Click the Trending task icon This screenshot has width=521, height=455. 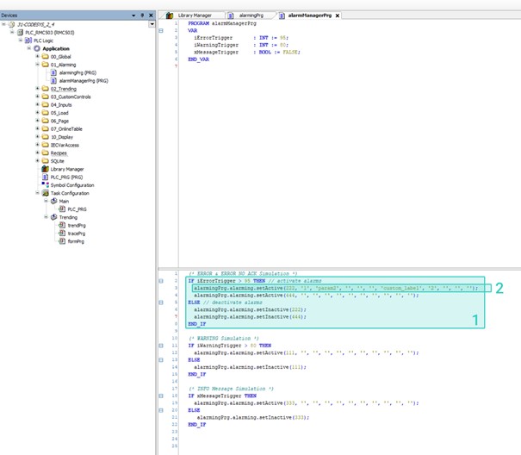(x=53, y=217)
